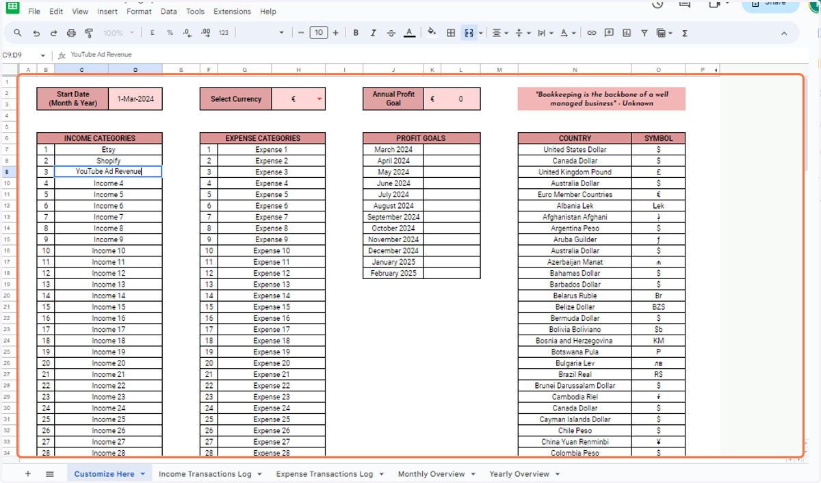This screenshot has width=821, height=483.
Task: Open the Edit menu
Action: click(x=56, y=12)
